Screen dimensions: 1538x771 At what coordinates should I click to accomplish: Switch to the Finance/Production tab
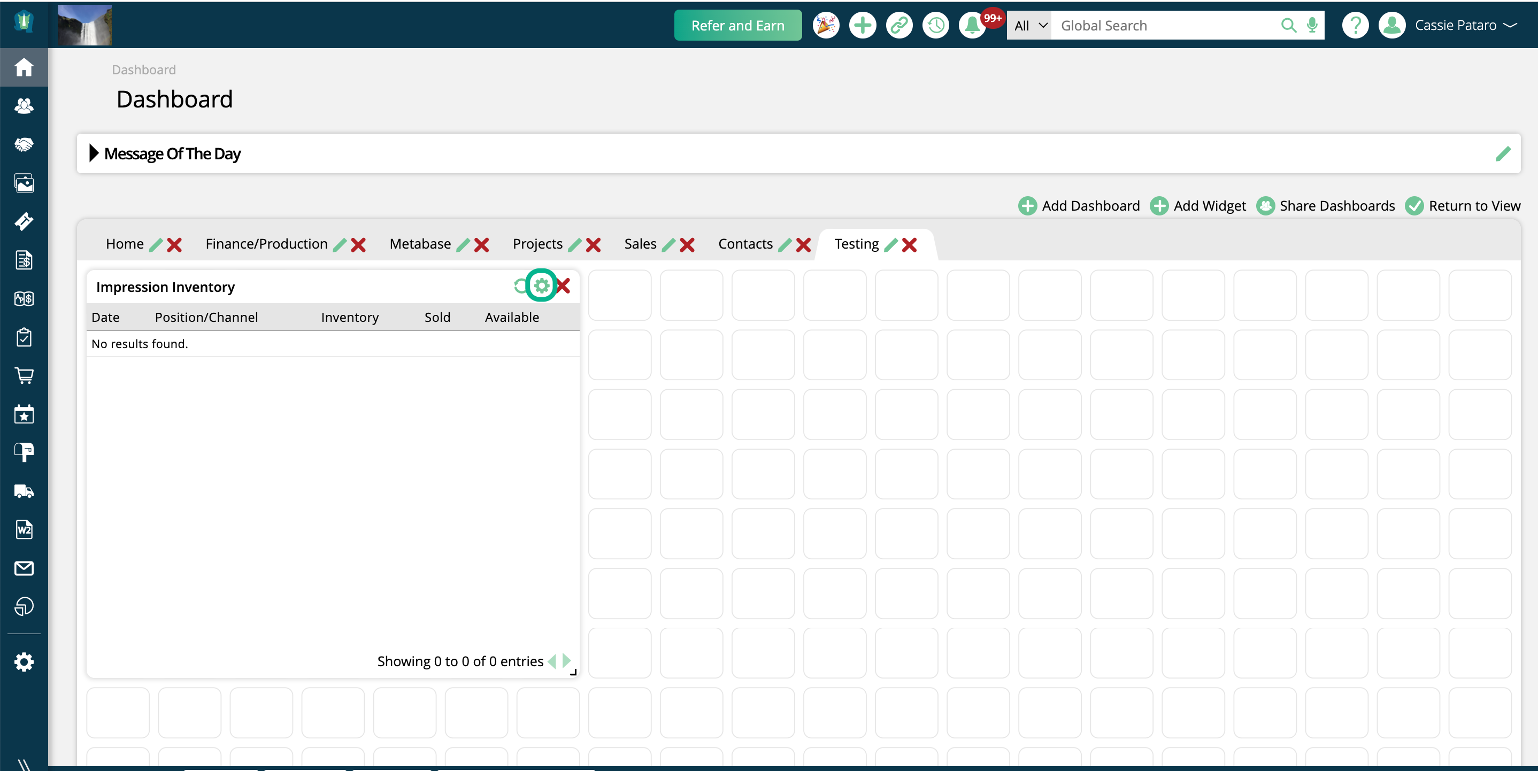coord(266,244)
